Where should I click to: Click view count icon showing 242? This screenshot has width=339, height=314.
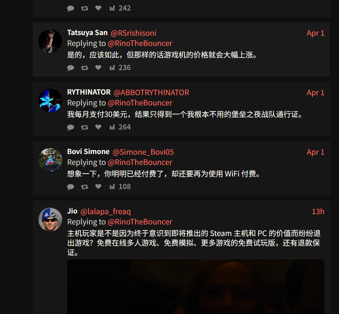pyautogui.click(x=112, y=8)
